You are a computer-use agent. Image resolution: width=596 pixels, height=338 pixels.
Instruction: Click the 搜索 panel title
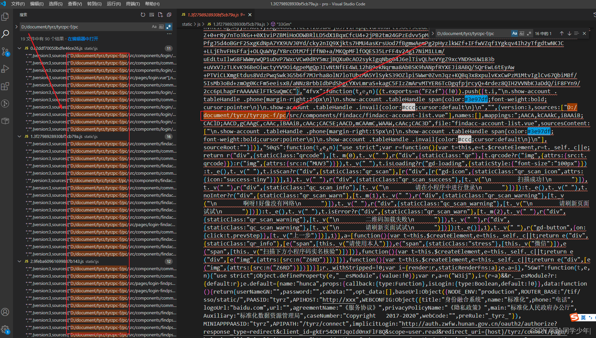(23, 15)
